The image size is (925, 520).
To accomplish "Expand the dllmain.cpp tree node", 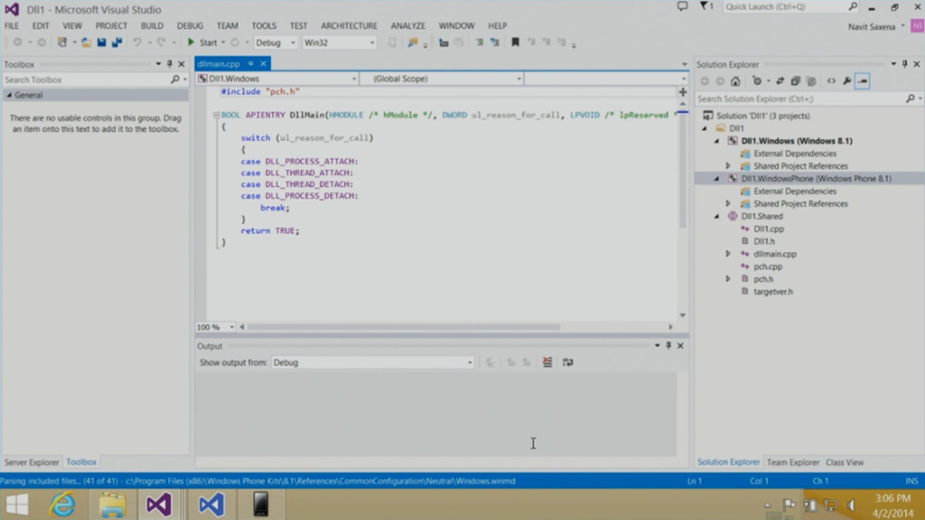I will click(x=728, y=254).
